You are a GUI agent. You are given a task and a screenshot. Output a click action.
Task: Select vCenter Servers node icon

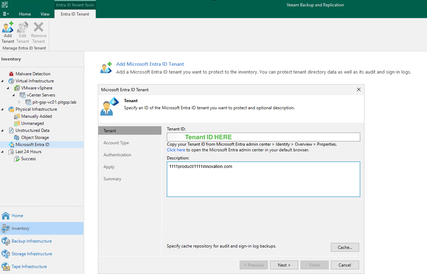click(23, 95)
